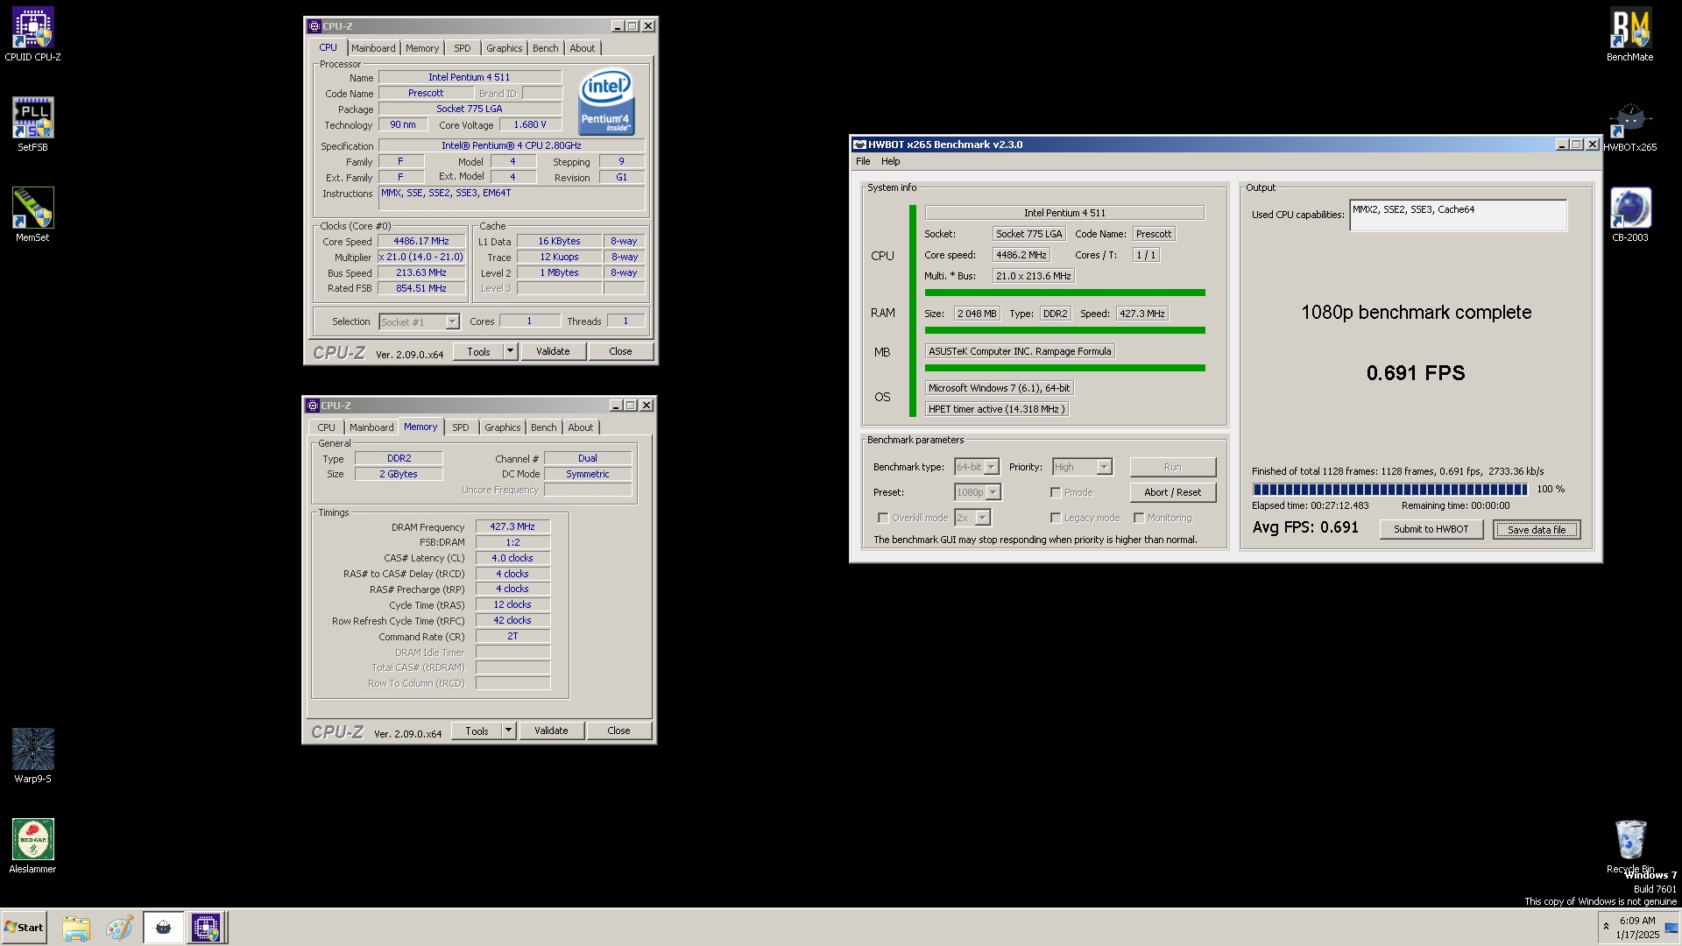Viewport: 1682px width, 946px height.
Task: Switch to the CPU-Z taskbar item
Action: [x=206, y=928]
